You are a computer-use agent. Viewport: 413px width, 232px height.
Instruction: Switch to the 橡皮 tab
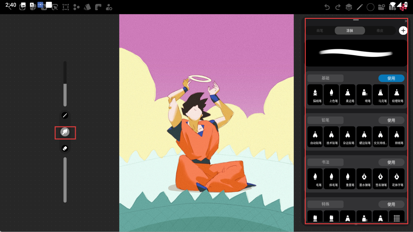point(380,31)
